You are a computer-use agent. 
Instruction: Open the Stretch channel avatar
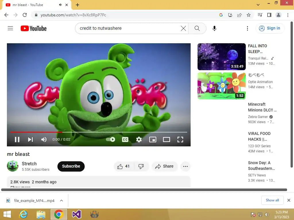pyautogui.click(x=13, y=166)
